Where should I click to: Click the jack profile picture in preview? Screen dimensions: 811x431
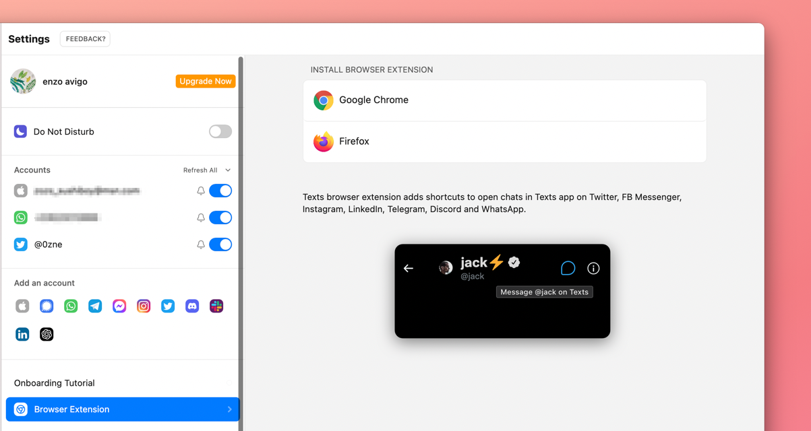click(x=446, y=268)
